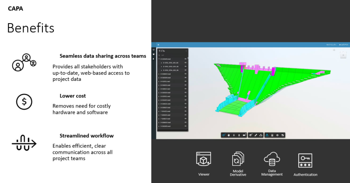
Task: Close the model browser panel
Action: (186, 51)
